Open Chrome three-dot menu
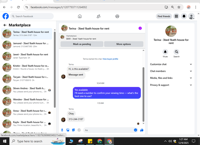Viewport: 200px width, 145px height. click(196, 7)
